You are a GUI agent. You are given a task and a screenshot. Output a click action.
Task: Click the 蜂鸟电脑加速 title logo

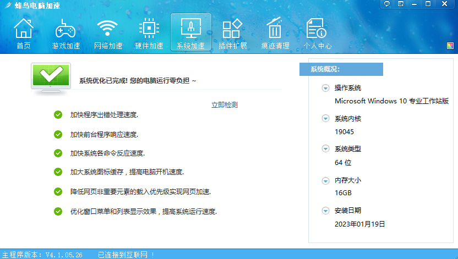point(32,5)
